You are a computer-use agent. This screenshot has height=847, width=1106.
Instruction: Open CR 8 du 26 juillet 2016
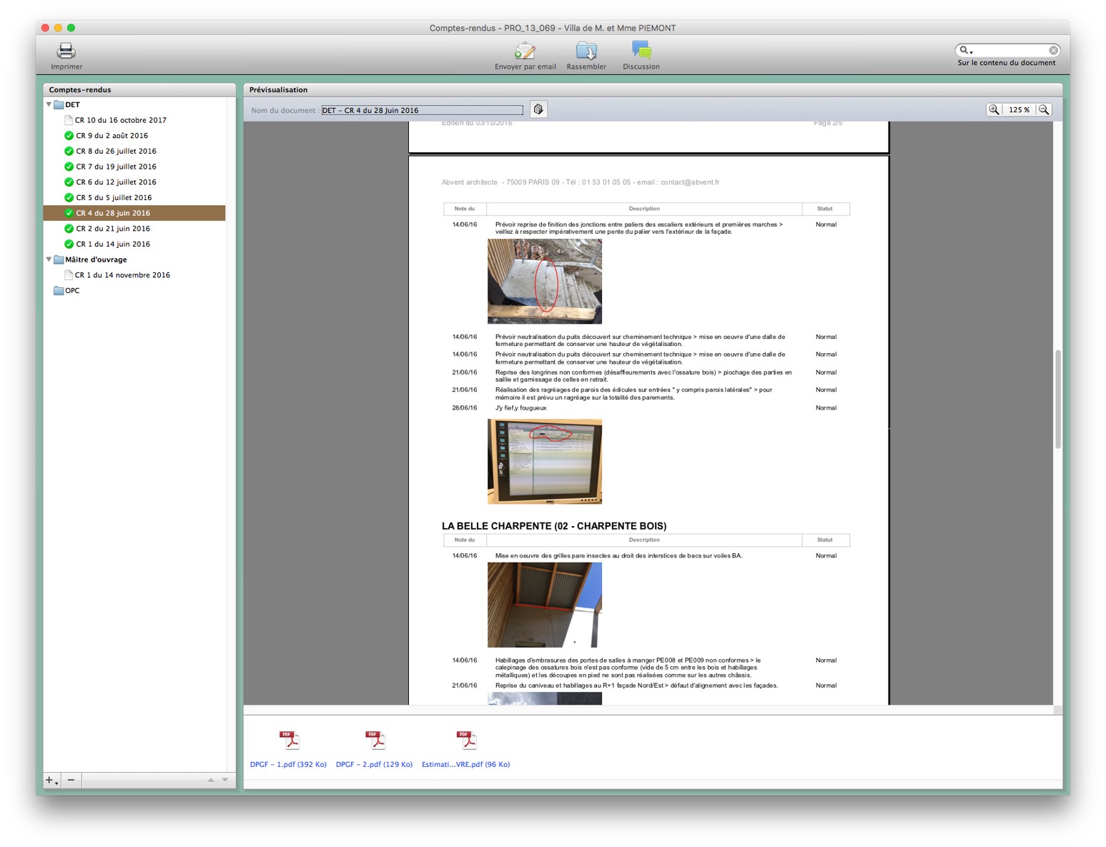point(116,151)
